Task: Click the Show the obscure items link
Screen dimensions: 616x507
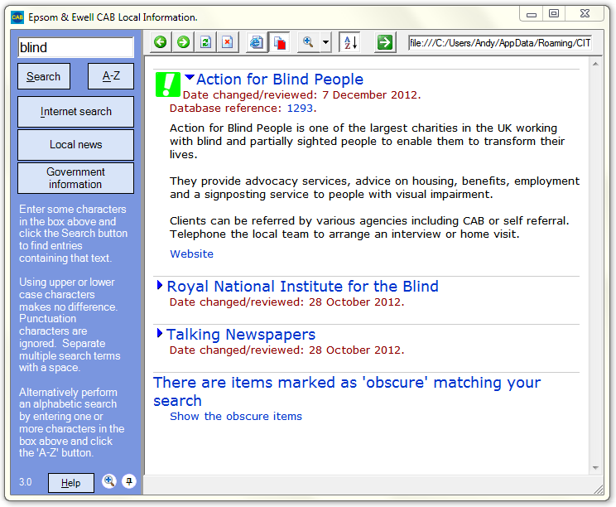Action: [x=236, y=416]
